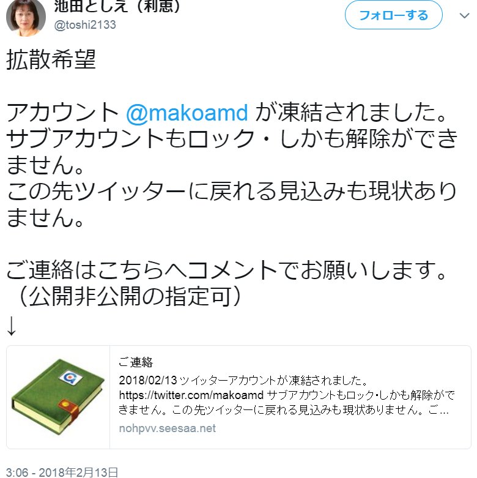Click the tweet body line サブアカウントもロック
The image size is (477, 478).
click(x=130, y=139)
